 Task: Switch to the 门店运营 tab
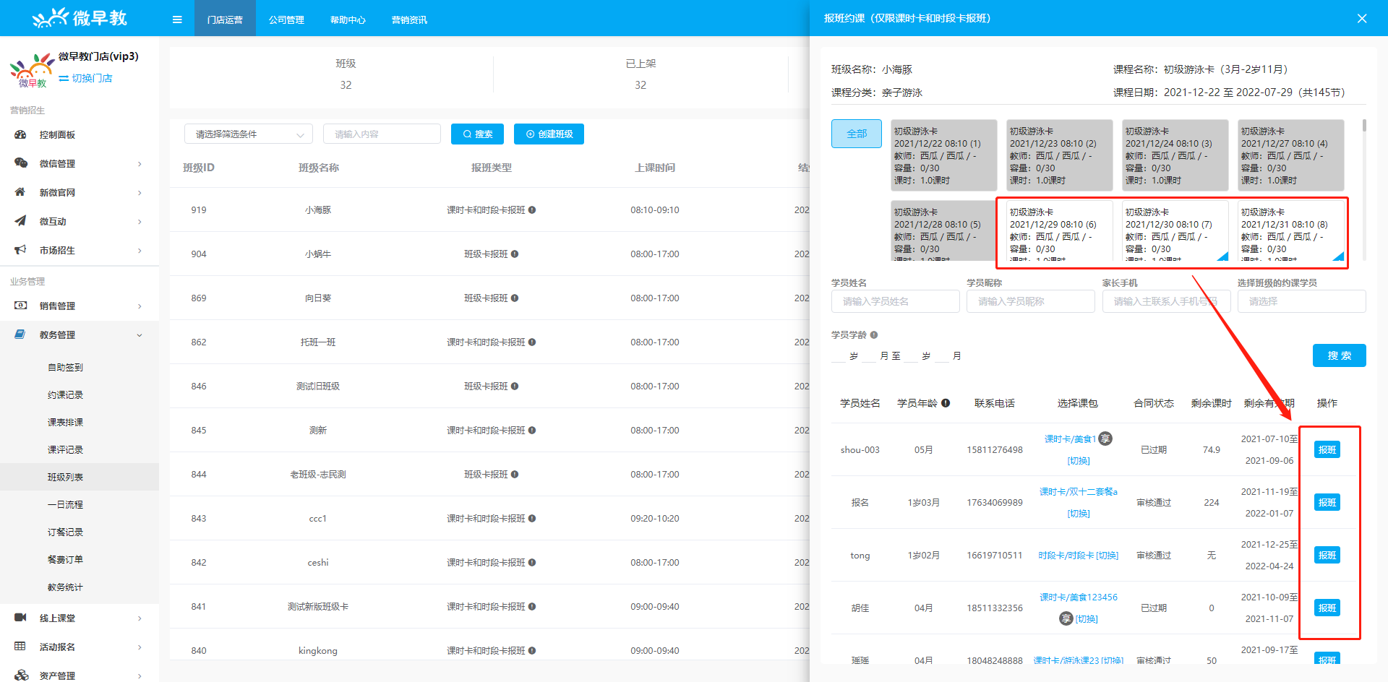(x=225, y=20)
